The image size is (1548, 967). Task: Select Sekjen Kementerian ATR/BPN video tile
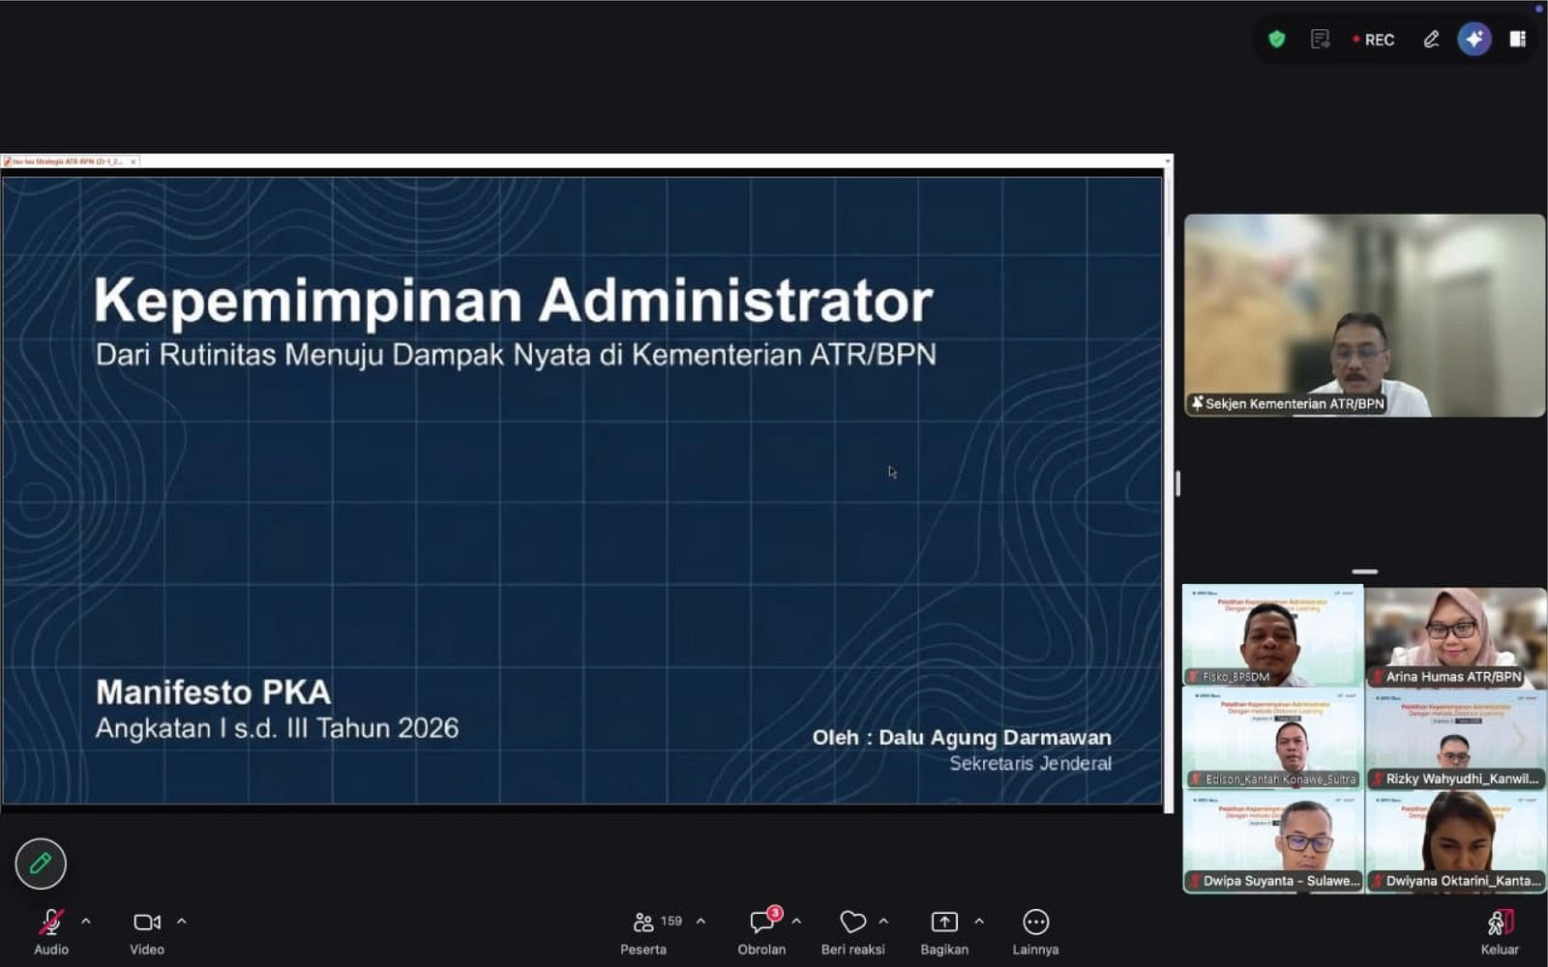tap(1365, 316)
